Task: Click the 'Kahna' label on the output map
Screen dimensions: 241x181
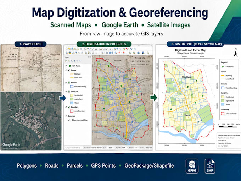Action: 187,115
